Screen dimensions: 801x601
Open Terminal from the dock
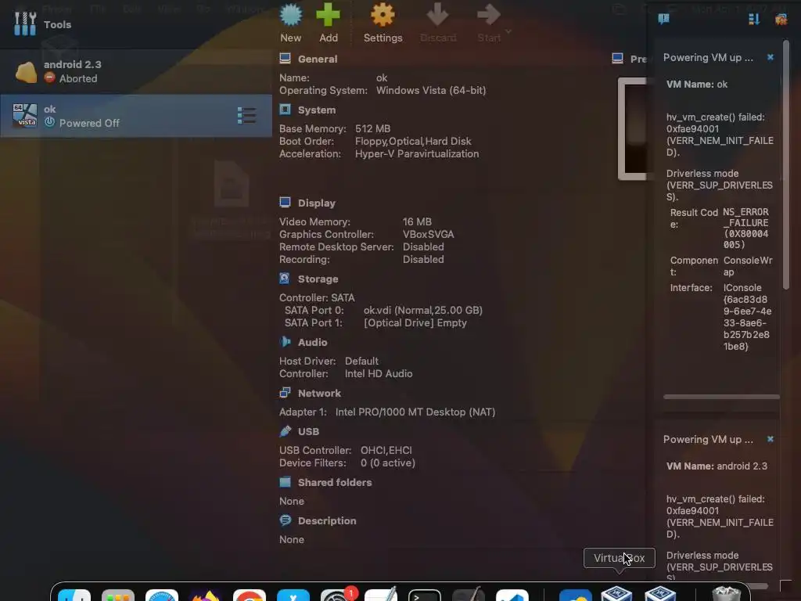click(x=425, y=596)
